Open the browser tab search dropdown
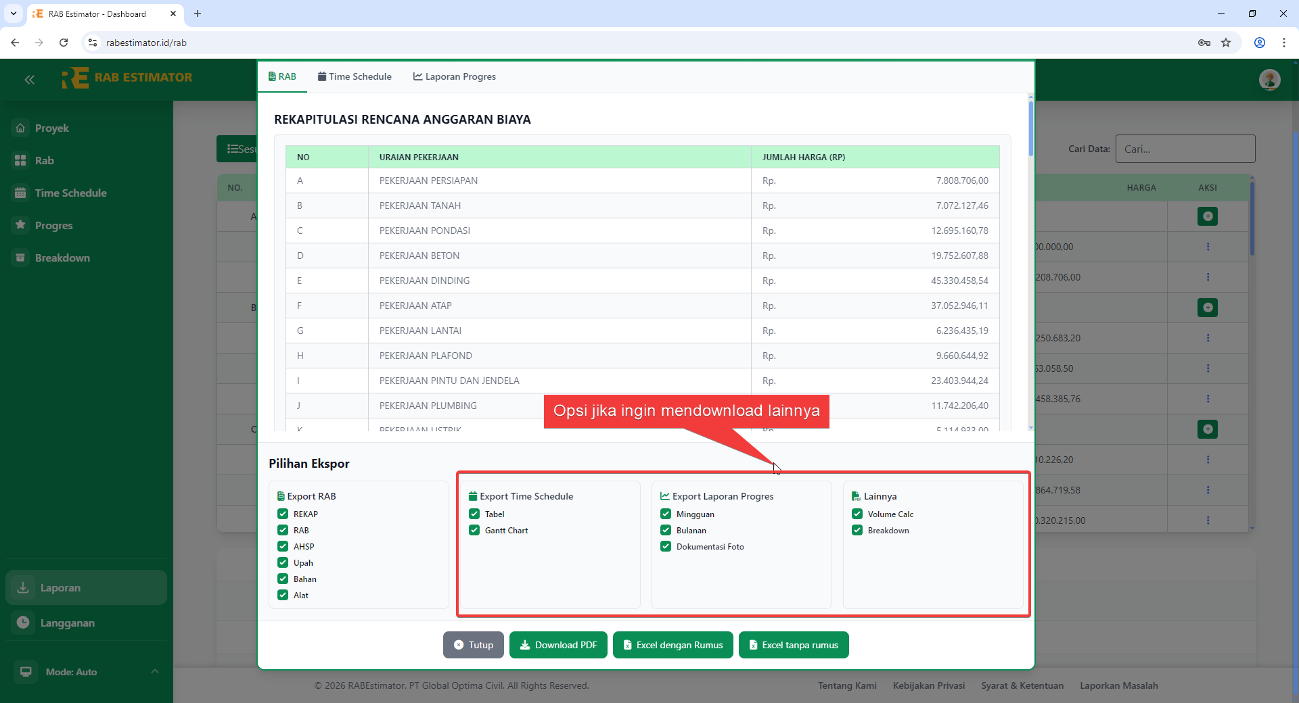The height and width of the screenshot is (703, 1299). coord(13,14)
